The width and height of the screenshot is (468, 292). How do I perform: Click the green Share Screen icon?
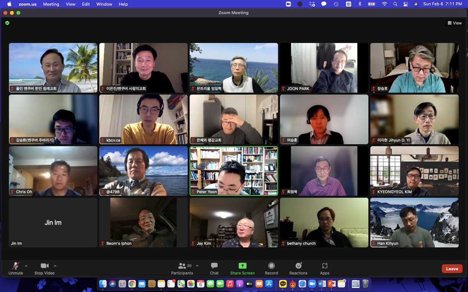(x=242, y=266)
